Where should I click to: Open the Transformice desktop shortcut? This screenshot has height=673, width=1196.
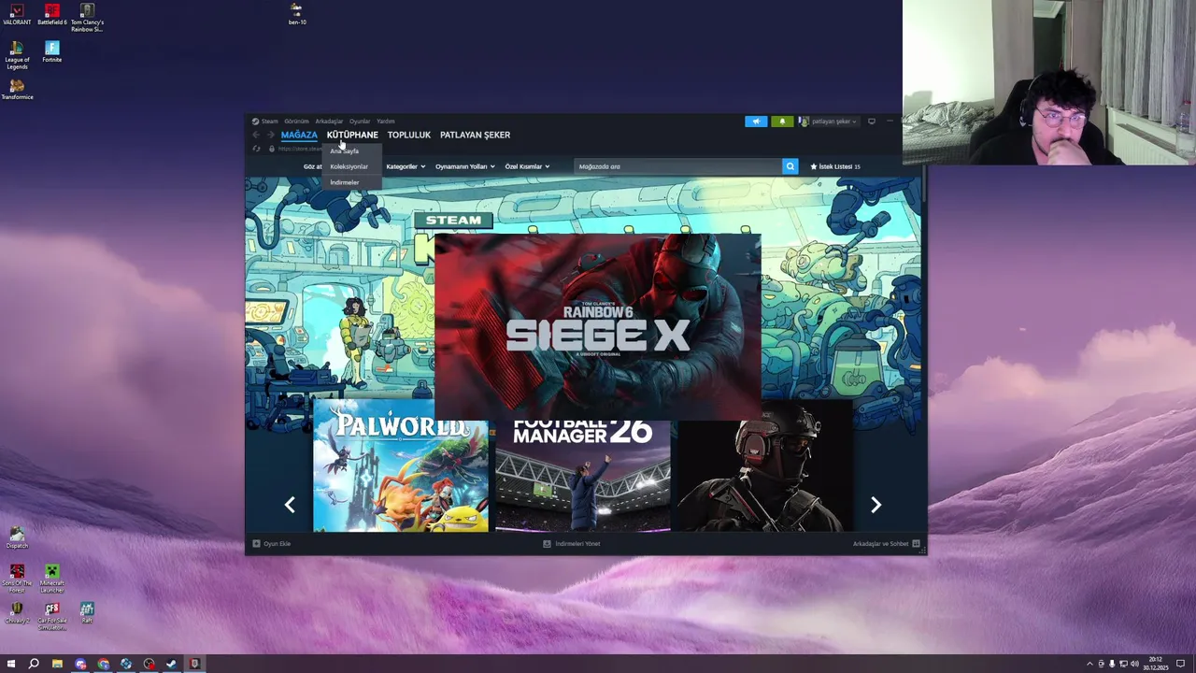(x=17, y=90)
